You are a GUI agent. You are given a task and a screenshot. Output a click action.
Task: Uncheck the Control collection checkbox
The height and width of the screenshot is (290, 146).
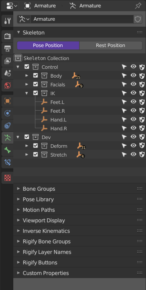coord(27,67)
